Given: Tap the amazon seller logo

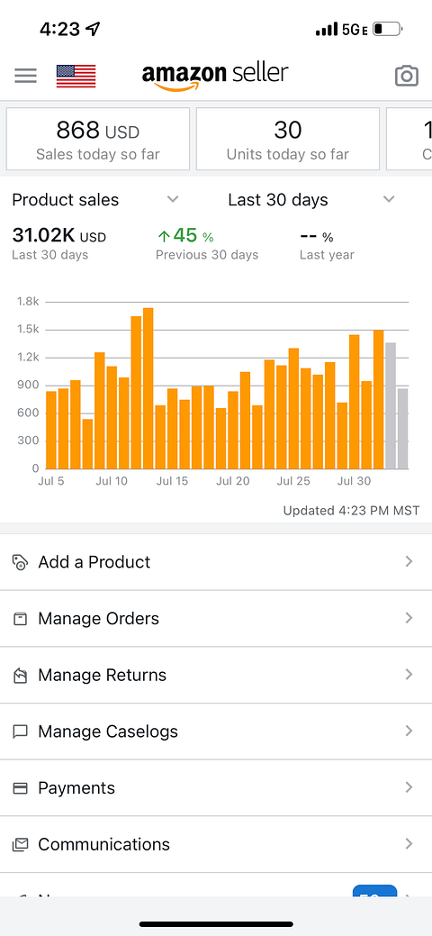Looking at the screenshot, I should tap(215, 77).
